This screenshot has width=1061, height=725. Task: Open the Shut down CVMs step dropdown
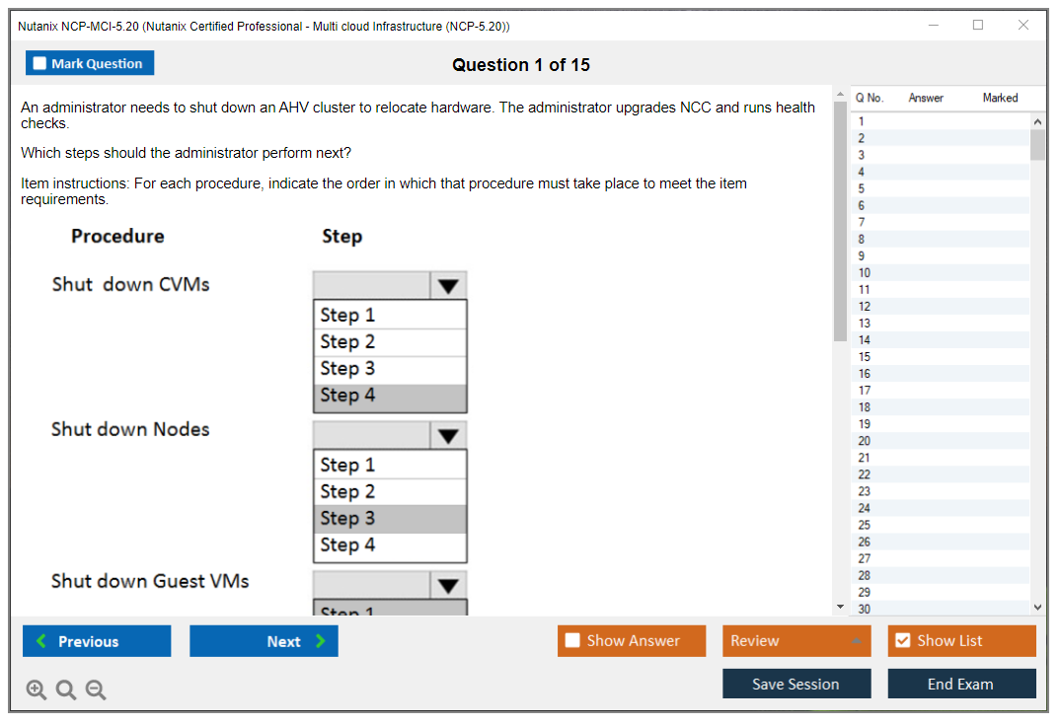point(448,286)
